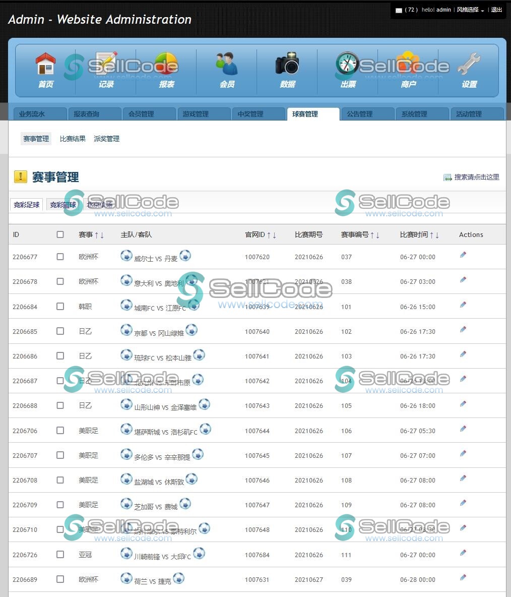Edit match 2206708 with pencil icon
The width and height of the screenshot is (511, 597).
pyautogui.click(x=463, y=478)
